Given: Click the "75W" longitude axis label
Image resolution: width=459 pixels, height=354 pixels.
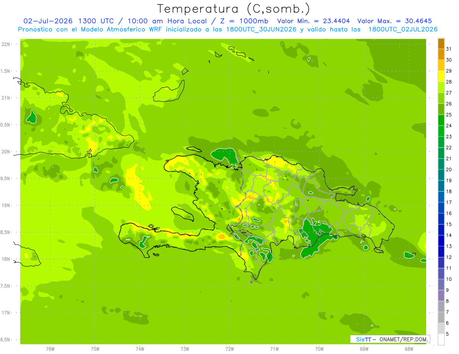Looking at the screenshot, I should [95, 349].
